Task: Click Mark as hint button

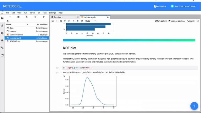Action: point(161,21)
